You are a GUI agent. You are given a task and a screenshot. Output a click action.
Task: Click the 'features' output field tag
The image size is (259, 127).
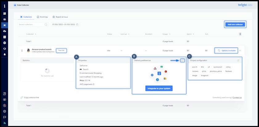228,71
